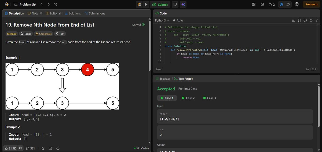322x152 pixels.
Task: Open the layout grid icon
Action: [254, 5]
